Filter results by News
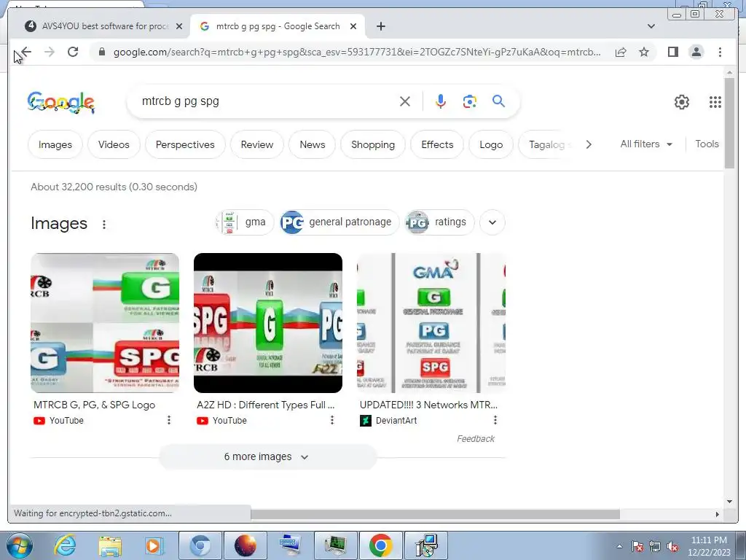Screen dimensions: 746x560 312,144
